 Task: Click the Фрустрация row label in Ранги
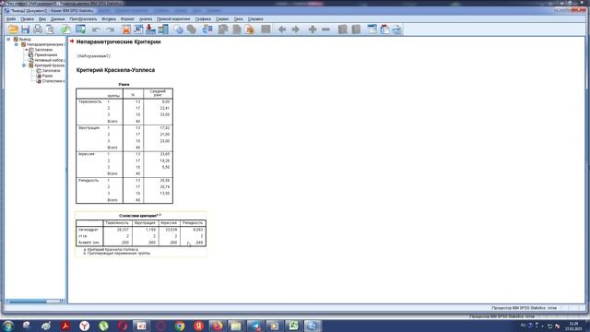[x=88, y=128]
